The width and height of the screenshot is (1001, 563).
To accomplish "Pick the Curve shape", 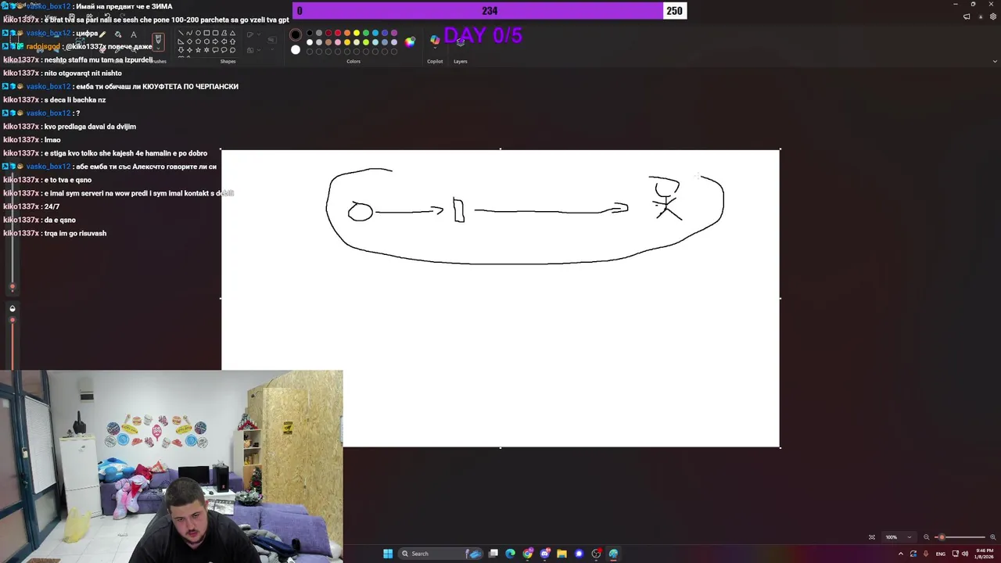I will 189,33.
